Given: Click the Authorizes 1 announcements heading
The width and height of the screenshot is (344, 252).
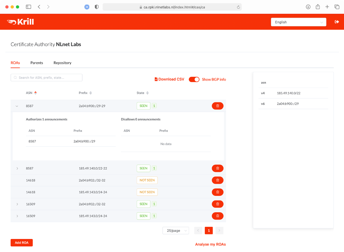Looking at the screenshot, I should click(x=47, y=119).
